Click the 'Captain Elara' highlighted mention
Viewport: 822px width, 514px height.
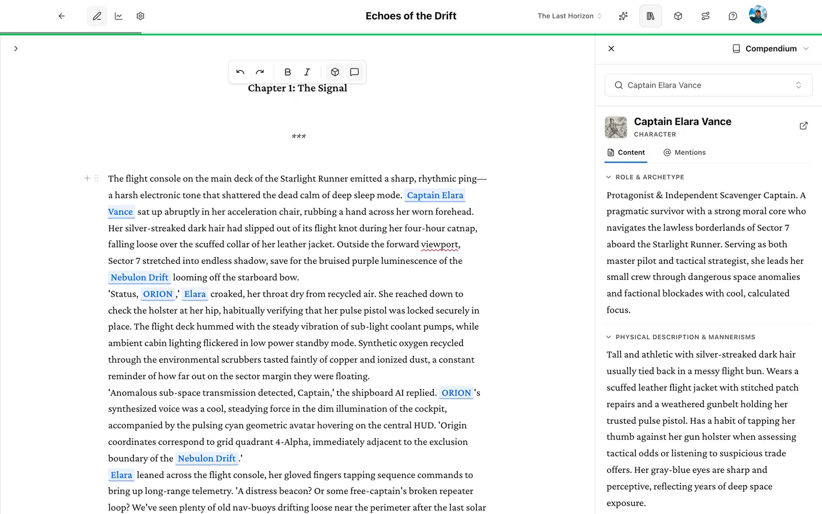(435, 195)
